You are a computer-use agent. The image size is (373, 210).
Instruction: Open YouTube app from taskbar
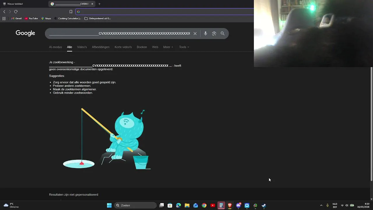pyautogui.click(x=213, y=205)
